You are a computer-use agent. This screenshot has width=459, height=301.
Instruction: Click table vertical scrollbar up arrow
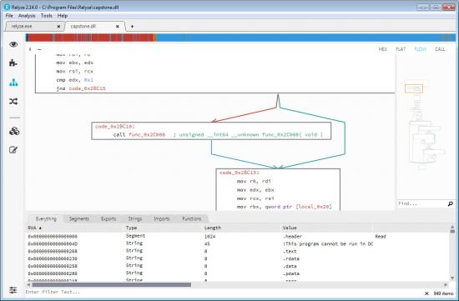pyautogui.click(x=452, y=227)
